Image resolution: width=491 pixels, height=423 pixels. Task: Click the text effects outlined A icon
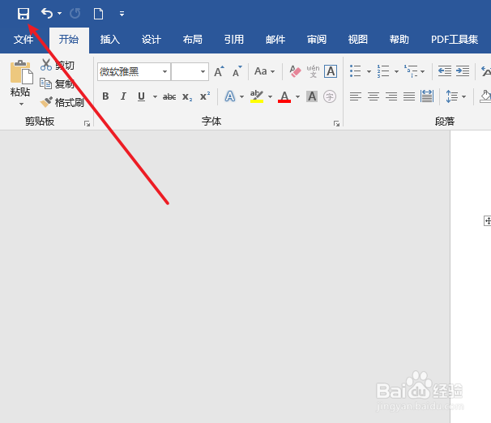point(230,96)
